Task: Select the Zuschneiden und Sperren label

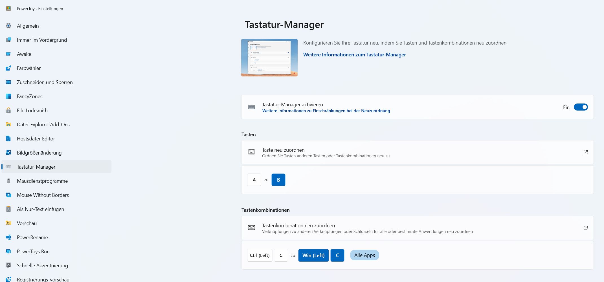Action: click(45, 82)
